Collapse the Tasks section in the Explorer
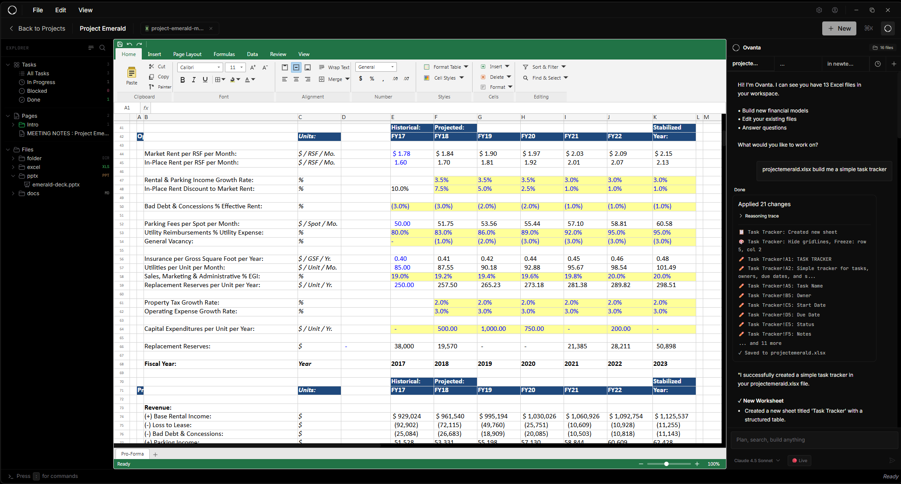This screenshot has width=901, height=484. tap(7, 64)
